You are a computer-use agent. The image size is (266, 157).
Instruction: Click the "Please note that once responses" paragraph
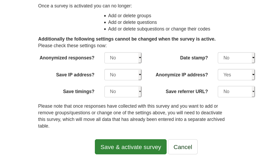point(131,116)
